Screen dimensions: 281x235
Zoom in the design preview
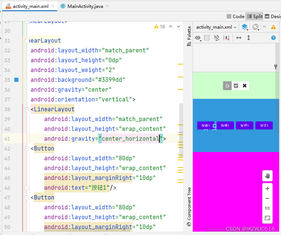[267, 189]
